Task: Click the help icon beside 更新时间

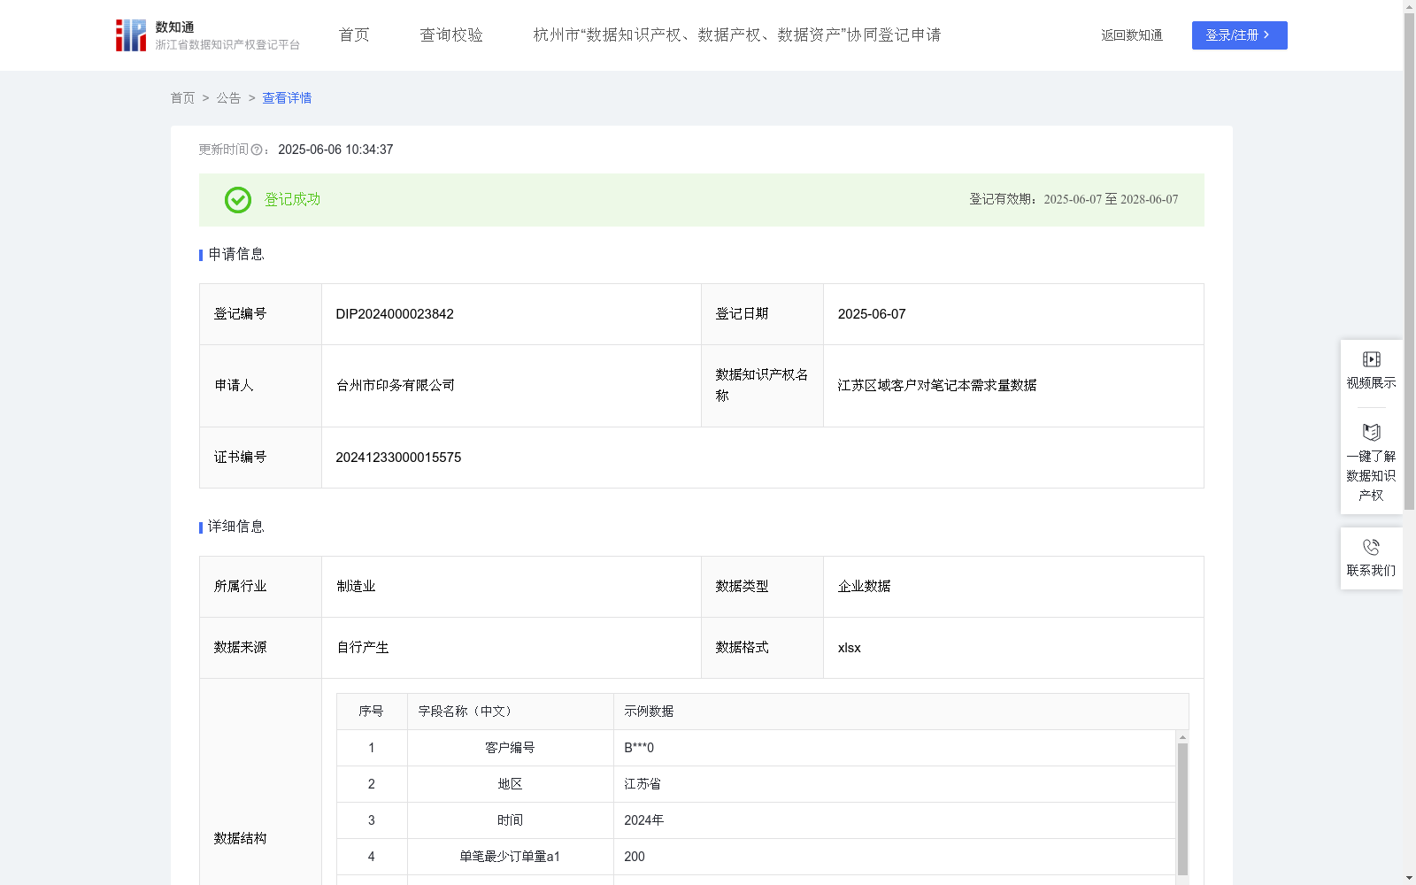Action: click(x=257, y=150)
